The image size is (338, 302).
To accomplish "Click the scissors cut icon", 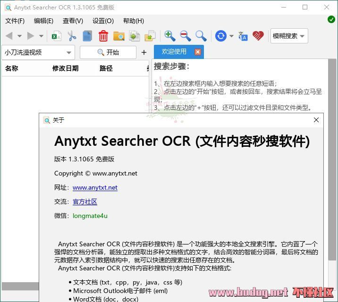I will pos(72,36).
